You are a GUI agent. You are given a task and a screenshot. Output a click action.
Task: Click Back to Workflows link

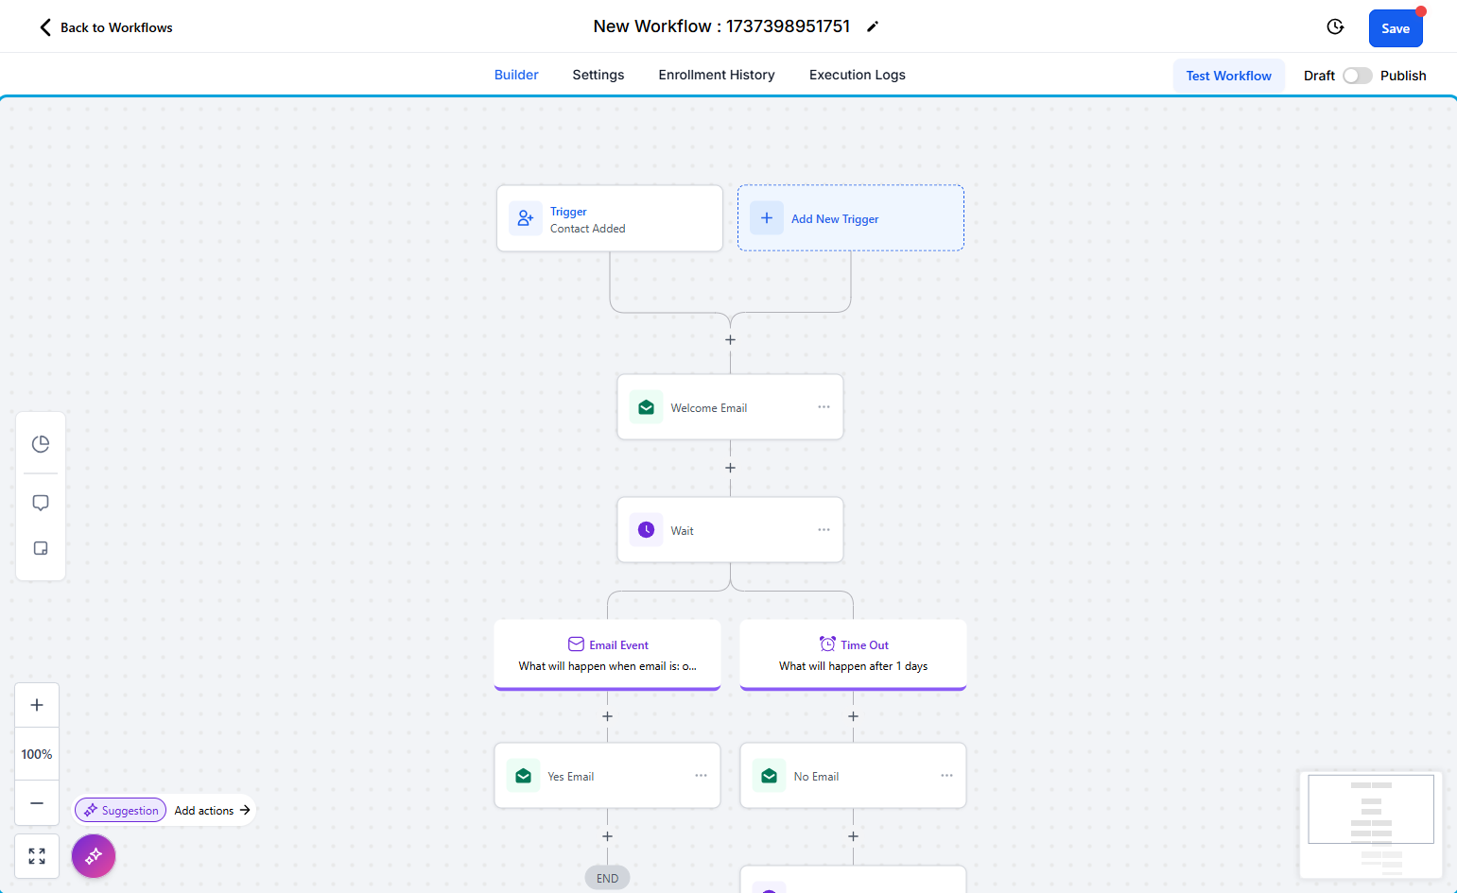click(x=116, y=27)
